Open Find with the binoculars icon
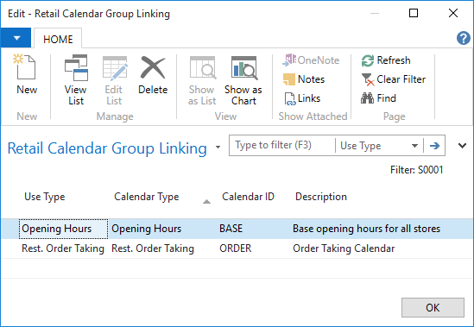 (367, 98)
